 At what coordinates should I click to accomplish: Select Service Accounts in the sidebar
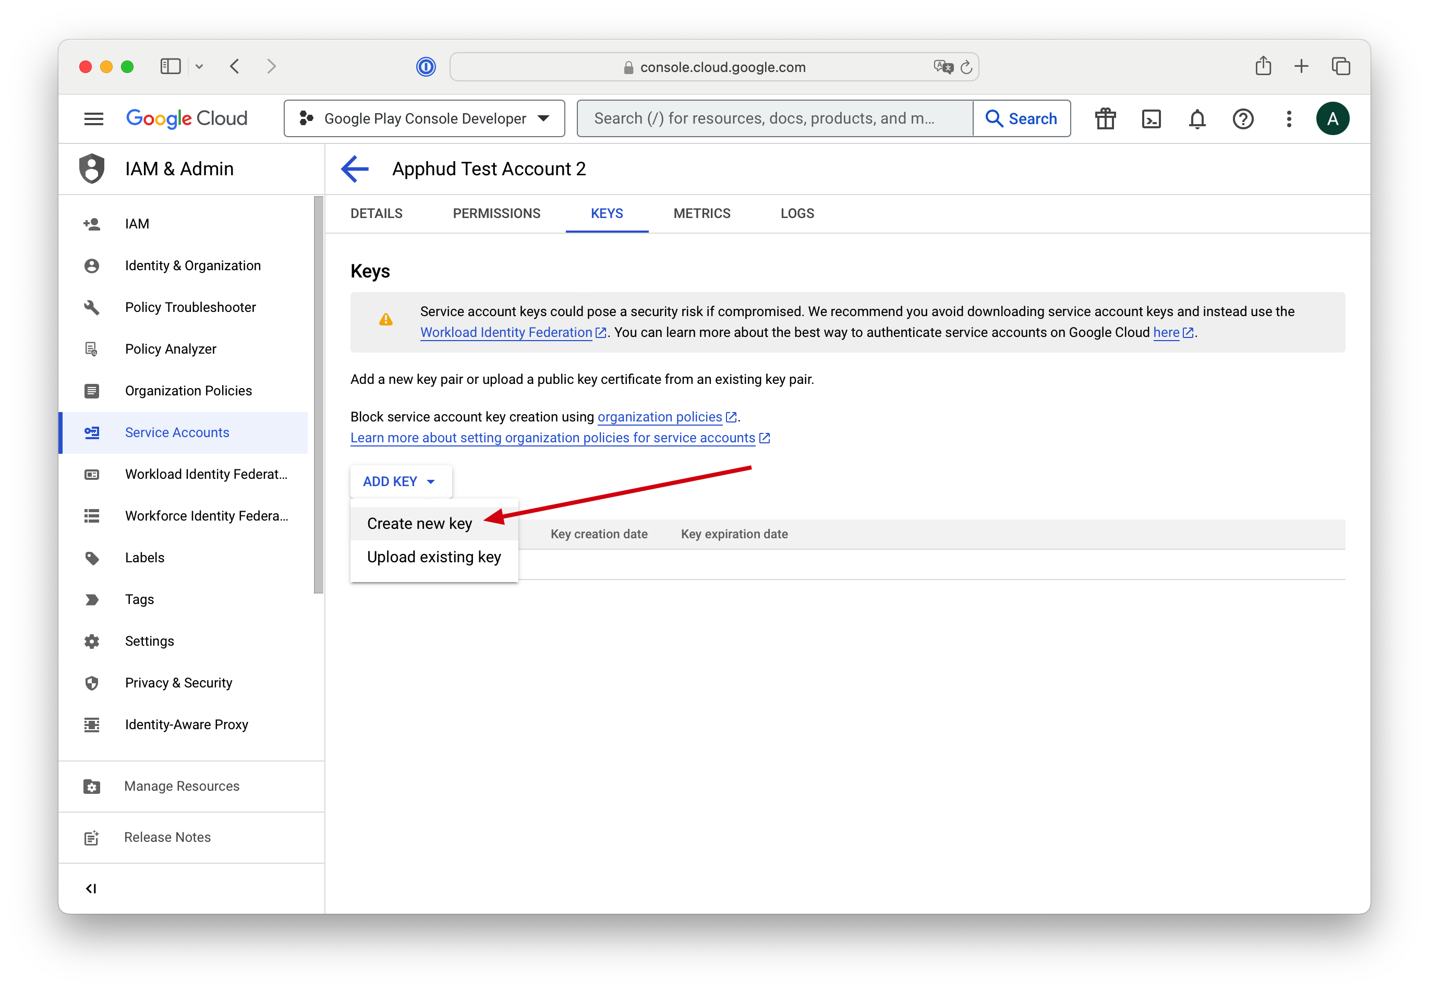point(177,432)
